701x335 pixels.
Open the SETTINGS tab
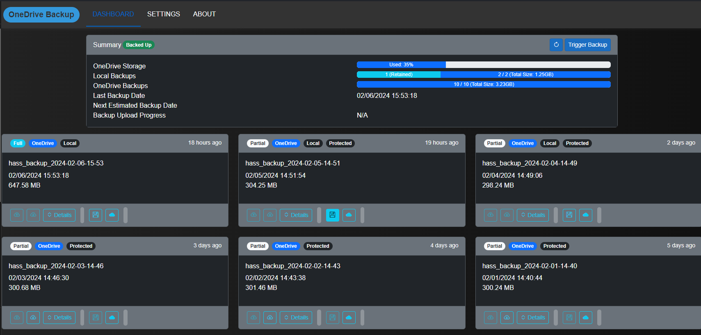[x=164, y=14]
